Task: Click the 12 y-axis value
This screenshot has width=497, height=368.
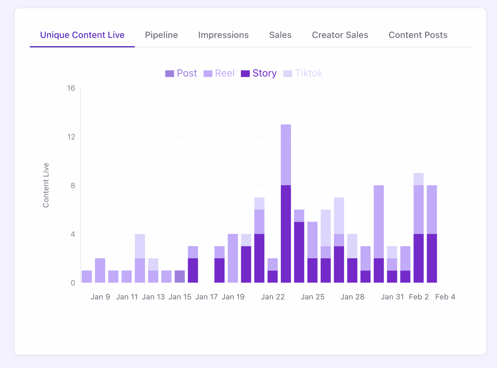Action: tap(71, 137)
